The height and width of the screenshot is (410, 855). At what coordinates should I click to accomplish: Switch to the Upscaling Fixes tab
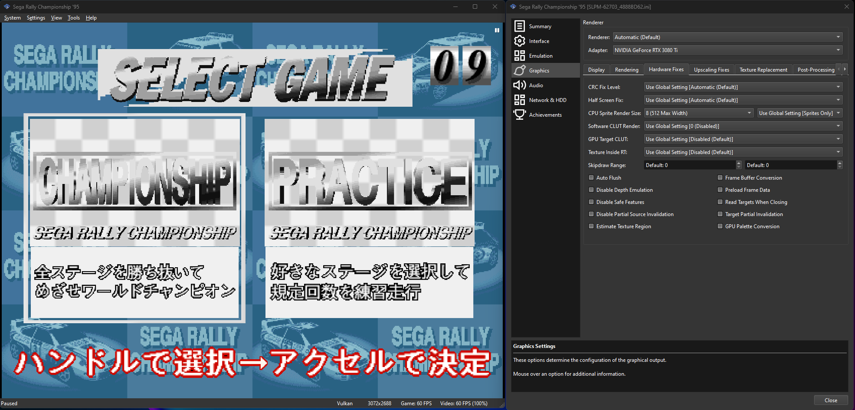(711, 70)
